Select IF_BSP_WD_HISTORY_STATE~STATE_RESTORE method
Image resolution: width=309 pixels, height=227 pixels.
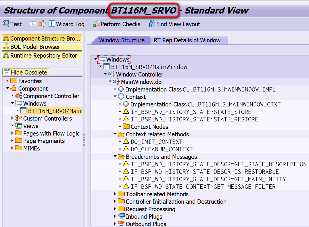click(x=195, y=119)
